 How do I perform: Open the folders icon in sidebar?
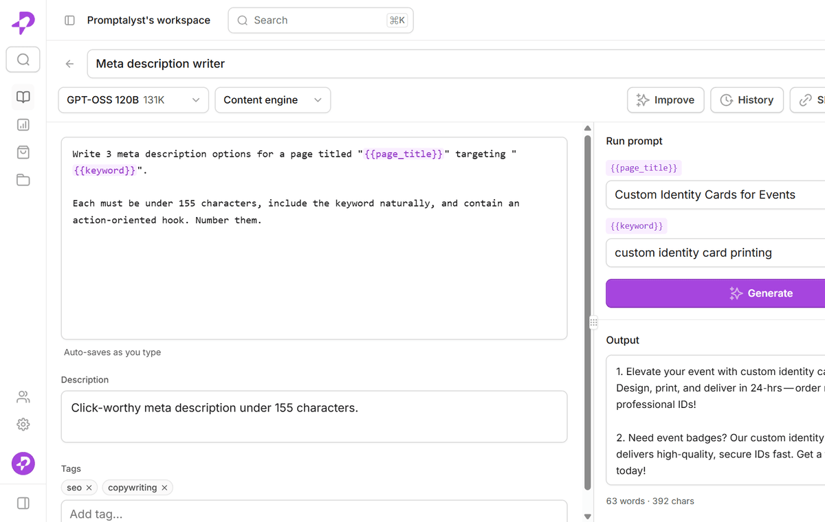coord(23,180)
